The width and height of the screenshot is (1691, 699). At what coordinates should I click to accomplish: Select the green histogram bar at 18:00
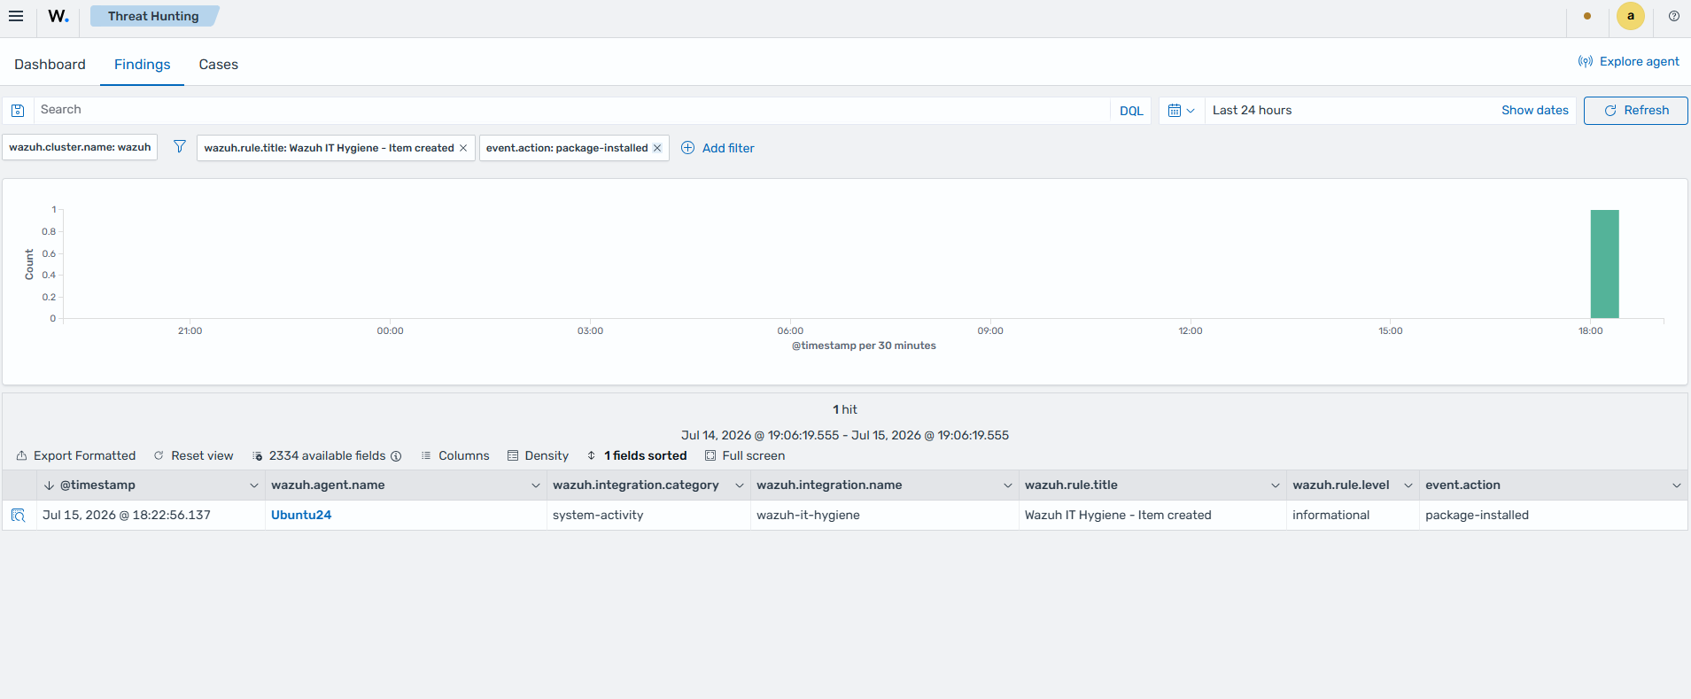pos(1604,264)
